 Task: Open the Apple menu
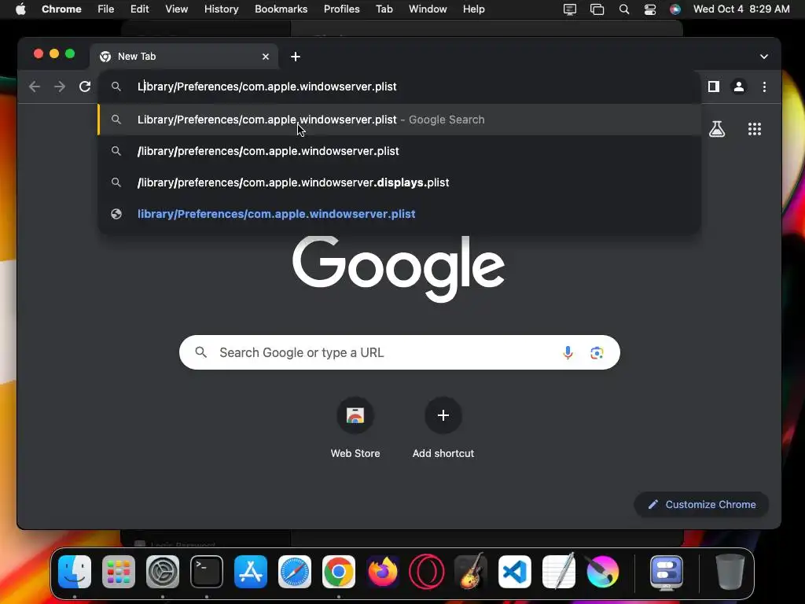tap(20, 9)
